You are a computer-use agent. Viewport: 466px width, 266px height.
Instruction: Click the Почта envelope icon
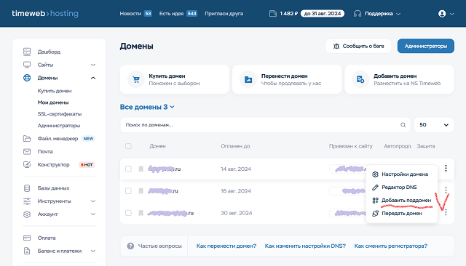coord(27,152)
